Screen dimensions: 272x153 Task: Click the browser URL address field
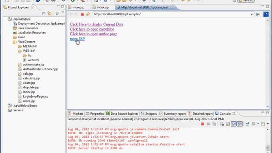(x=171, y=14)
